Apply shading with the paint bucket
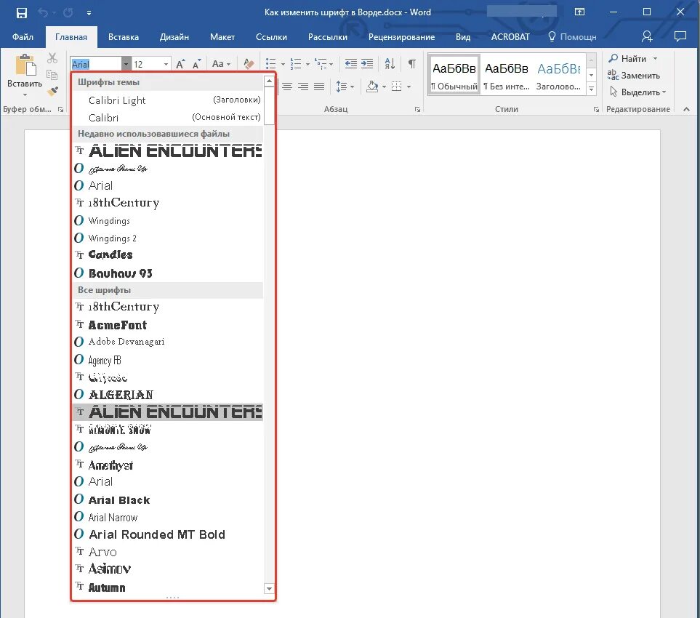 [x=372, y=87]
